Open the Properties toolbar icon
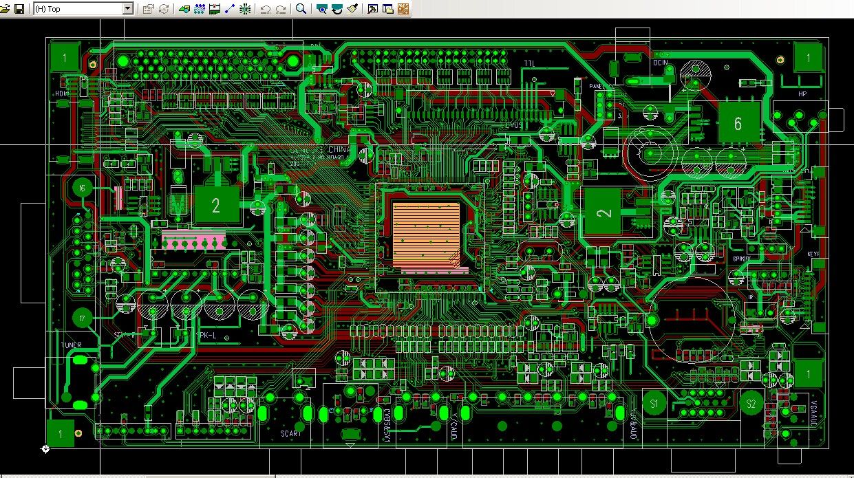The height and width of the screenshot is (478, 854). tap(148, 9)
